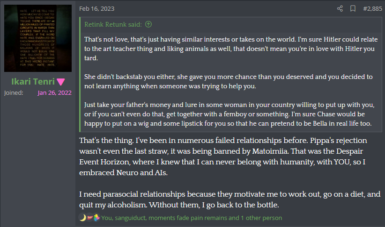
Task: Click the 'Feb 16, 2023' post date
Action: click(x=97, y=8)
